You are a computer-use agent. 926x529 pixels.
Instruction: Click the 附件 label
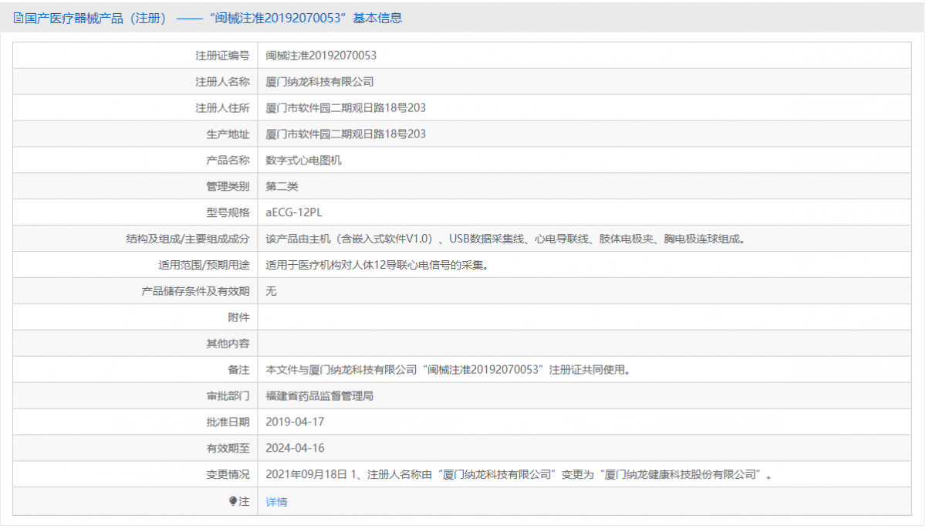pos(239,317)
